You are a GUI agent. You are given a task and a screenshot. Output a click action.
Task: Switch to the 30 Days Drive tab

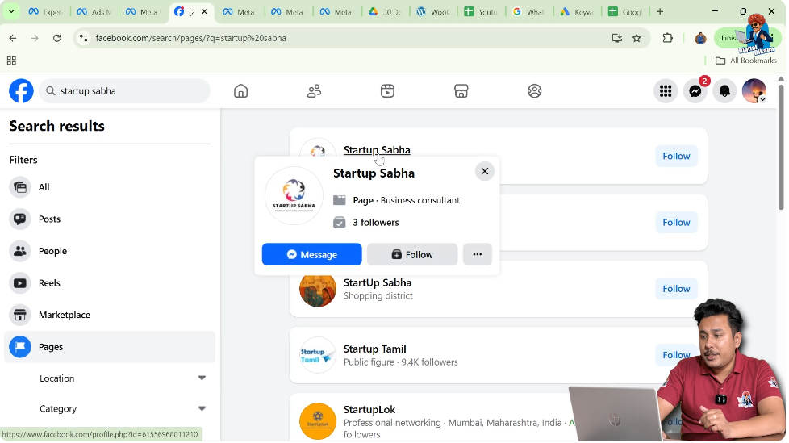point(384,11)
